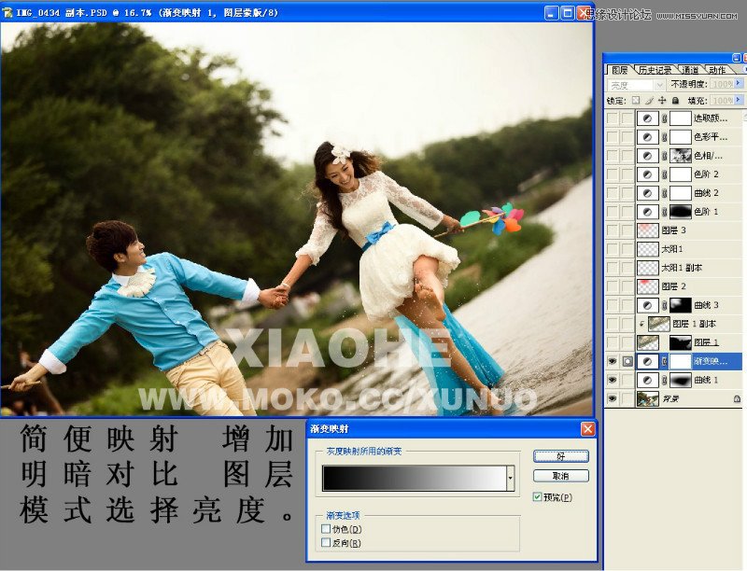Open the gradient picker dropdown arrow

click(x=510, y=478)
